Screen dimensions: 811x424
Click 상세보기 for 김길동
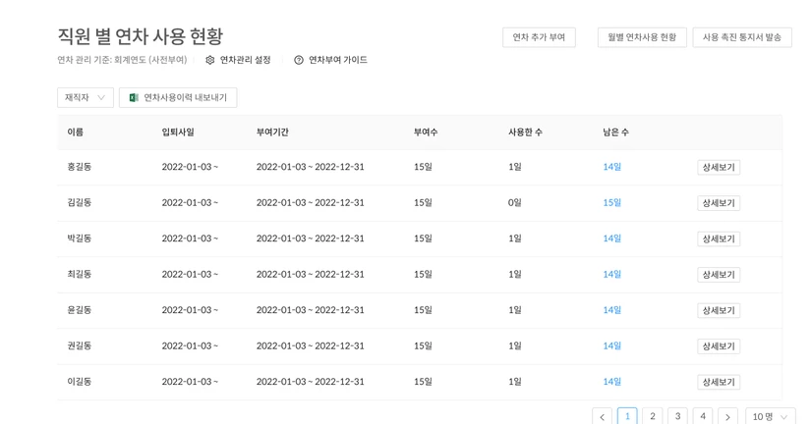[719, 203]
